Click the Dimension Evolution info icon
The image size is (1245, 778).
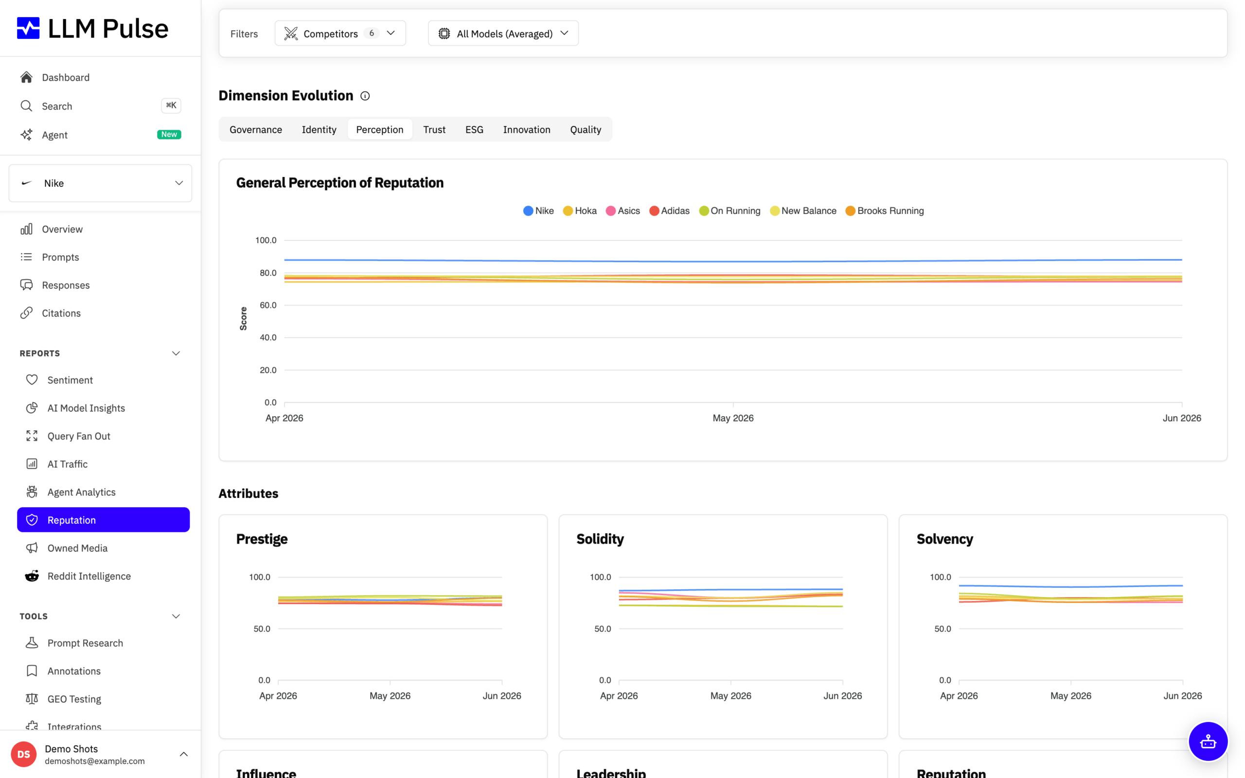[365, 96]
